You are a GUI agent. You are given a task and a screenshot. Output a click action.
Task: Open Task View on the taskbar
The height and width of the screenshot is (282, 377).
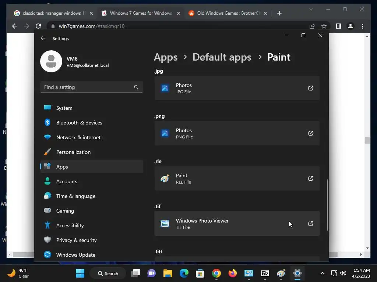[135, 273]
